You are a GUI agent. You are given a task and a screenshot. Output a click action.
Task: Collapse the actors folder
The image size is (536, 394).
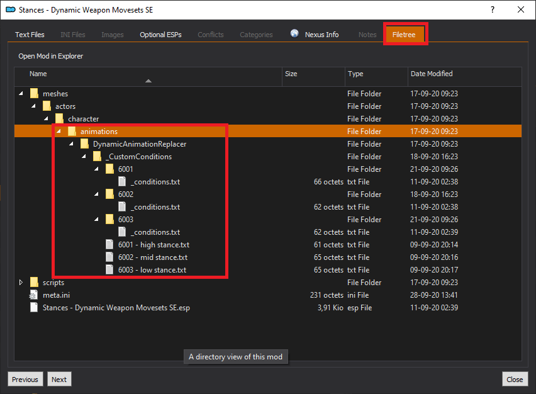point(33,106)
